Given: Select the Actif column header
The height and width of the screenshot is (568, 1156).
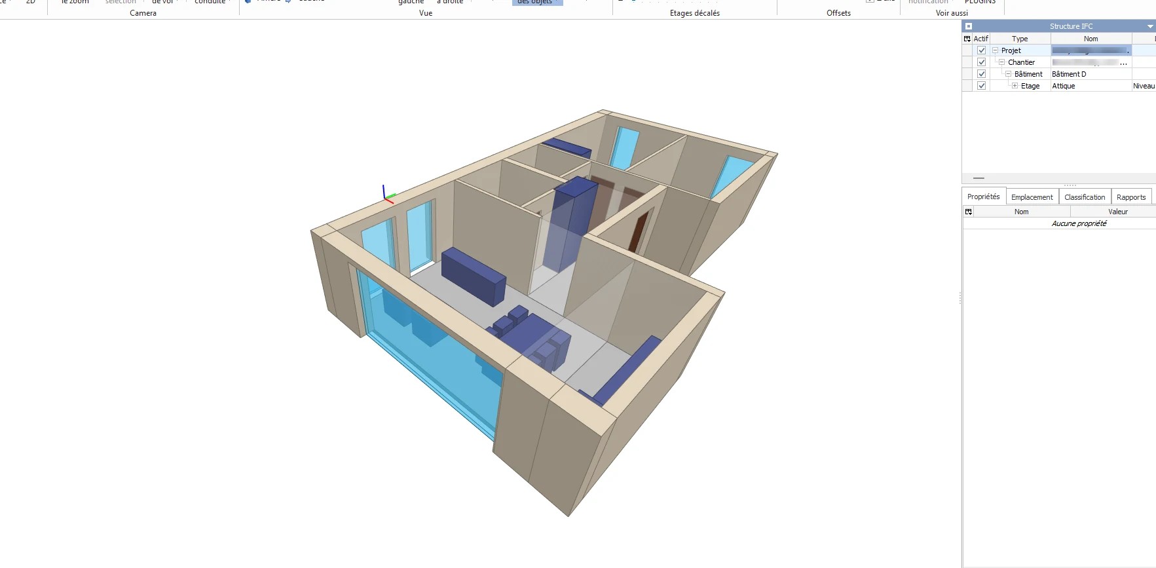Looking at the screenshot, I should (x=980, y=39).
